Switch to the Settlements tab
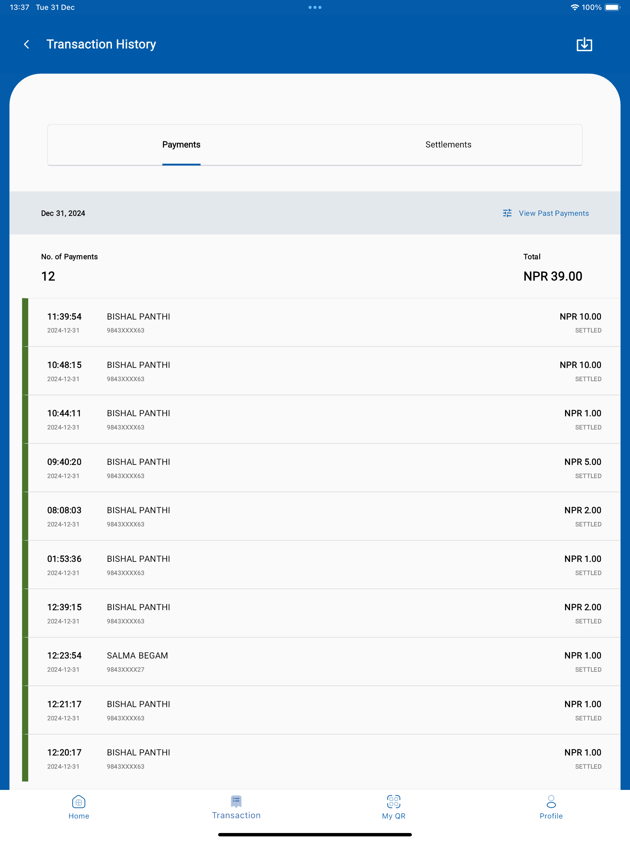Viewport: 630px width, 841px height. pyautogui.click(x=449, y=144)
